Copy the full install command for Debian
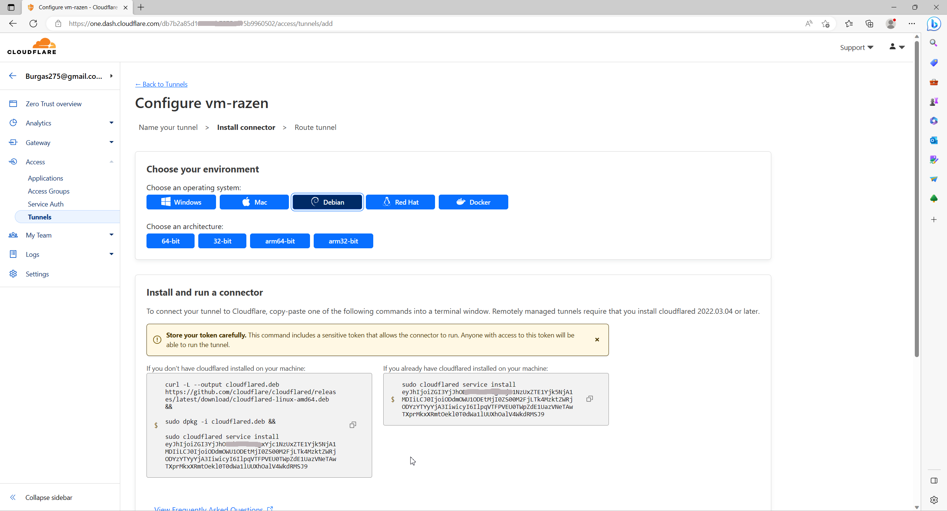Image resolution: width=947 pixels, height=511 pixels. click(353, 425)
